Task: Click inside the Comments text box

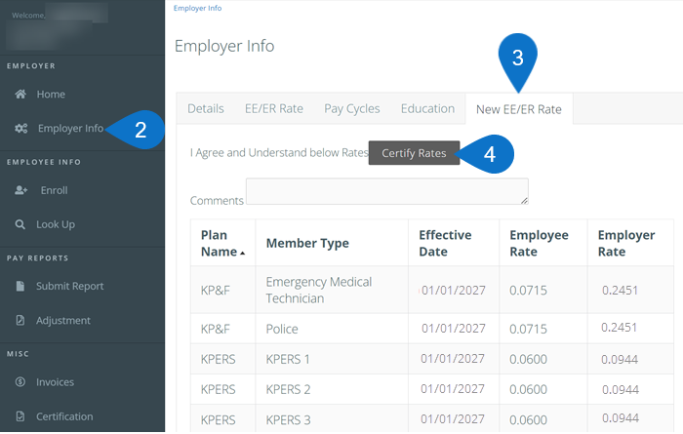Action: pyautogui.click(x=386, y=191)
